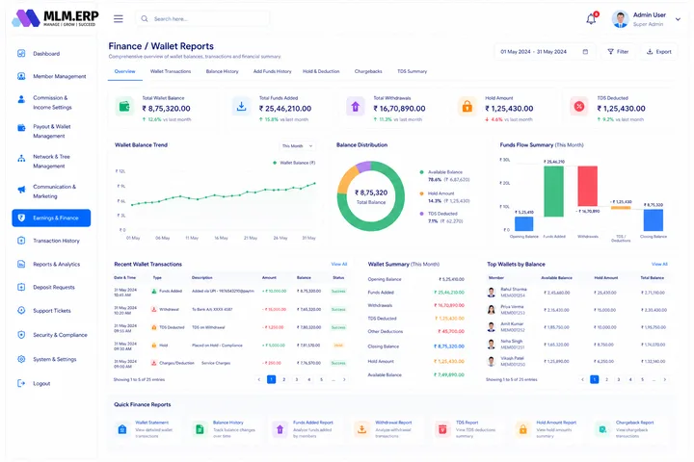Click the Export button
The image size is (694, 462).
[658, 52]
